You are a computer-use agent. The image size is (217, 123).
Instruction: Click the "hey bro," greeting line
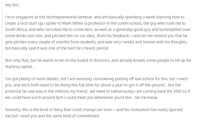(x=12, y=5)
